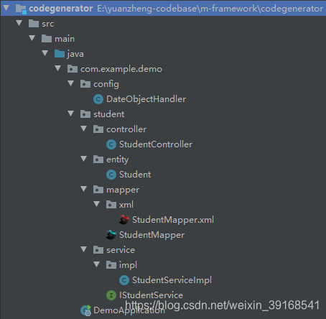Click the entity package icon
Viewport: 326px width, 319px height.
click(98, 159)
